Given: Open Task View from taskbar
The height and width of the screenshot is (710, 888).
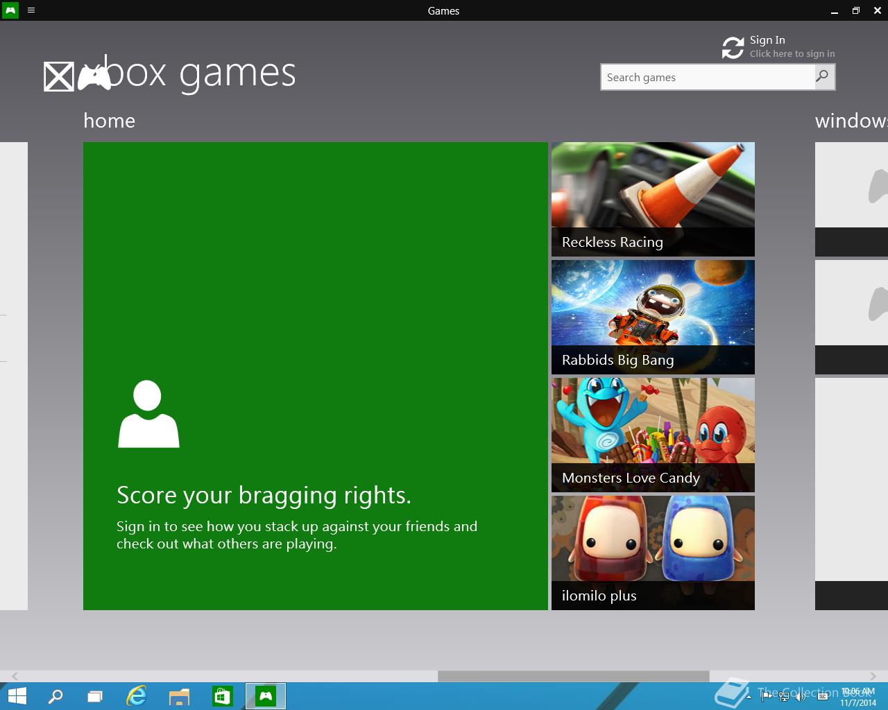Looking at the screenshot, I should (x=95, y=696).
